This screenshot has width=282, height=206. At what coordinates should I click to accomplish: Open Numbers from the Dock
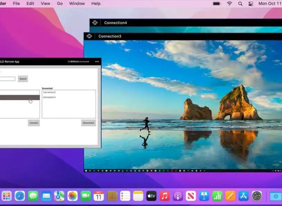click(x=217, y=196)
